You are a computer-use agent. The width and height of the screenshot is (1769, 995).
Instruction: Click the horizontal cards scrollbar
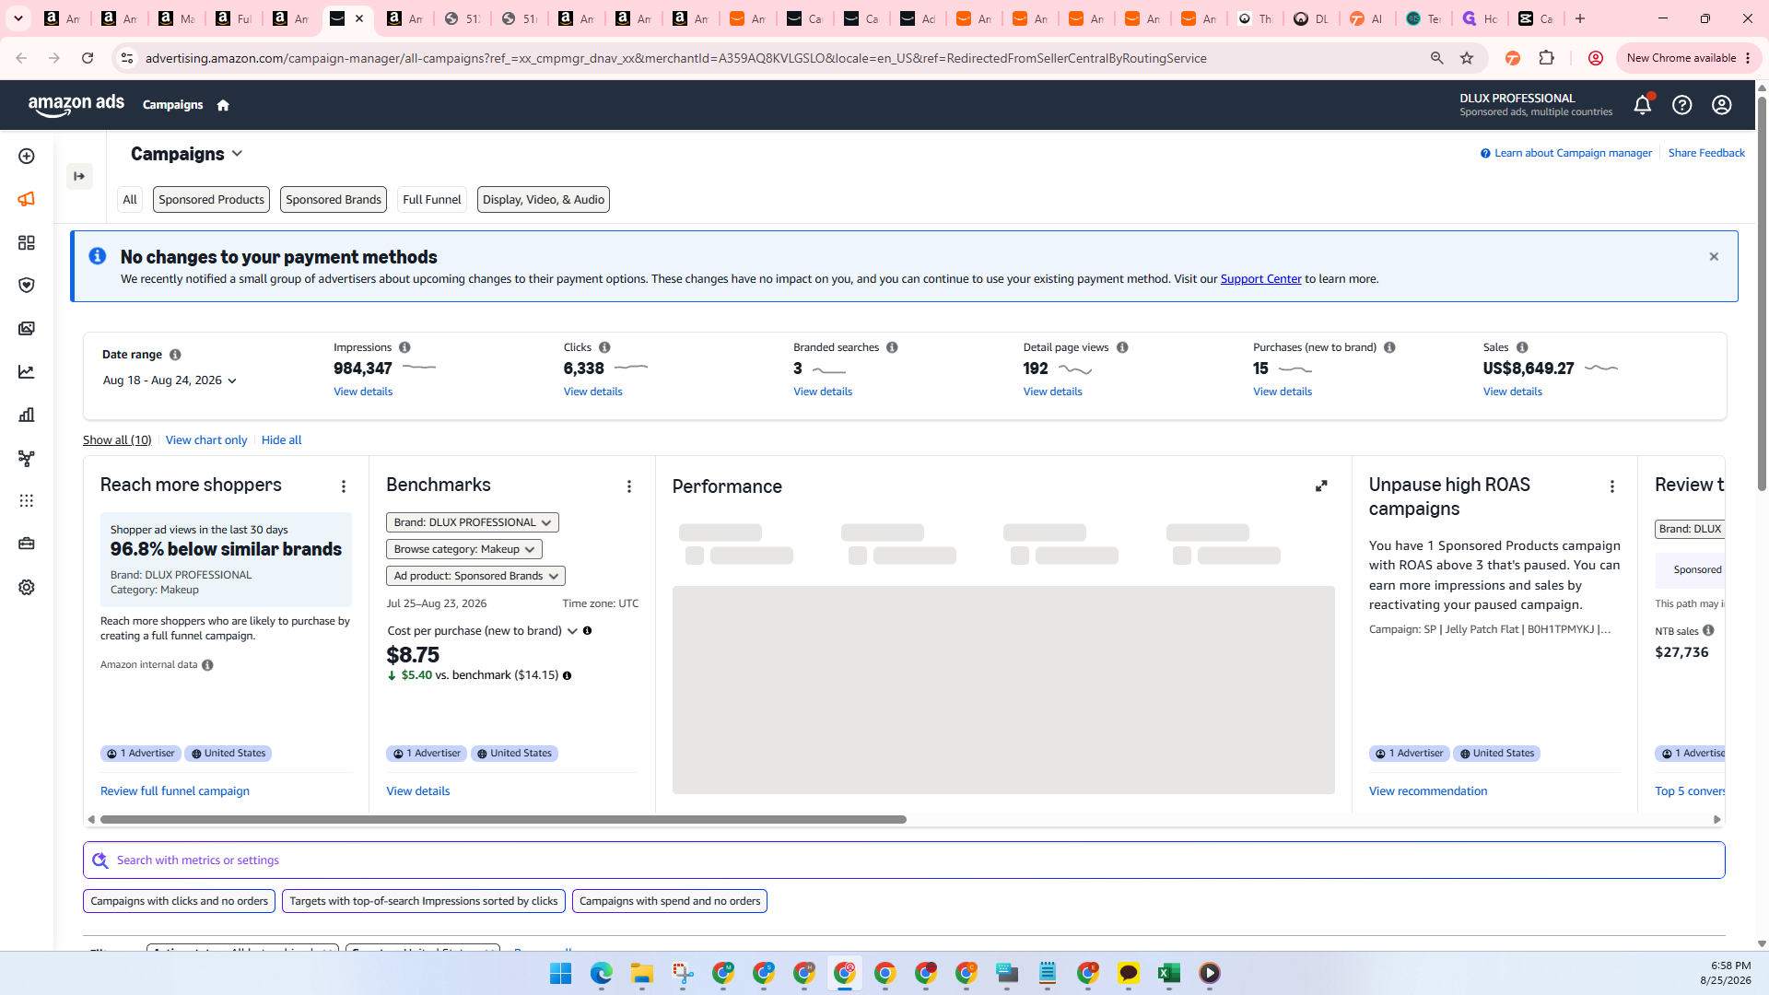(x=503, y=820)
